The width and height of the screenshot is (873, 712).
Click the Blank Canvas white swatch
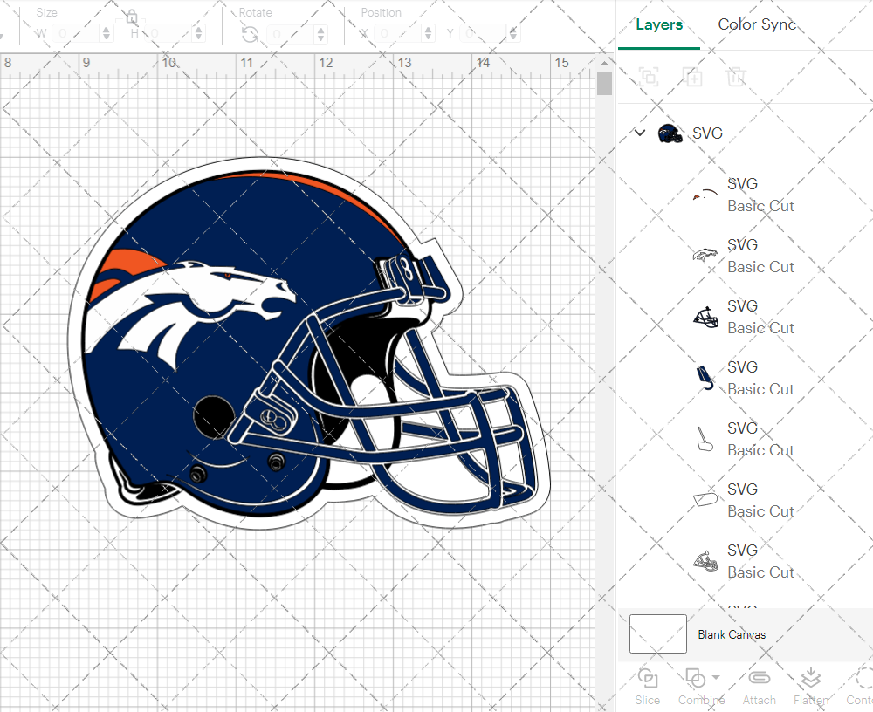tap(657, 634)
